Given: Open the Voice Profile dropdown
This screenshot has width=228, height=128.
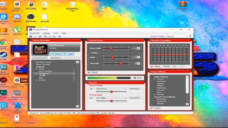Looking at the screenshot, I should click(x=177, y=36).
